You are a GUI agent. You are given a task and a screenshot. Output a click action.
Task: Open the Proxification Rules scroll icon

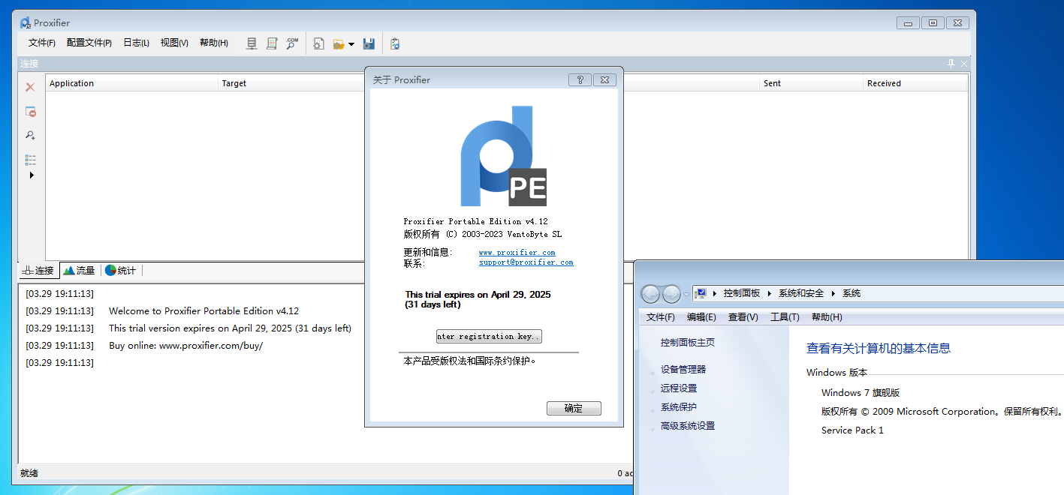[272, 43]
